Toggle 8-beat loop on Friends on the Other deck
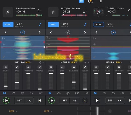This screenshot has width=131, height=115. pyautogui.click(x=23, y=32)
